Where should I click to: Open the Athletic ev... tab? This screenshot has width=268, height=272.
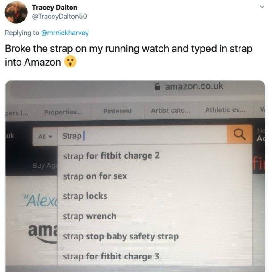(225, 110)
